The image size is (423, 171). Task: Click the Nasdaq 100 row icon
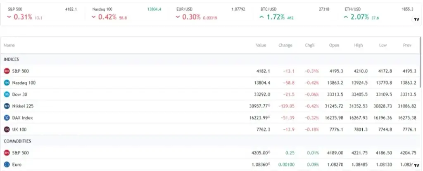pos(7,83)
